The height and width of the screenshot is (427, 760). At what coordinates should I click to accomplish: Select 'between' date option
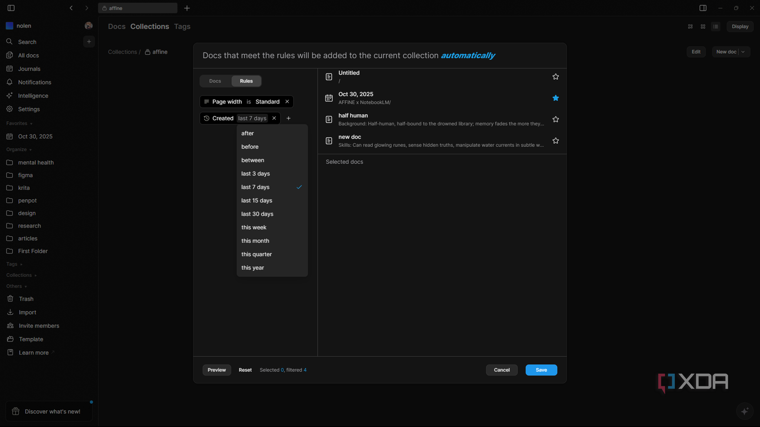(272, 160)
